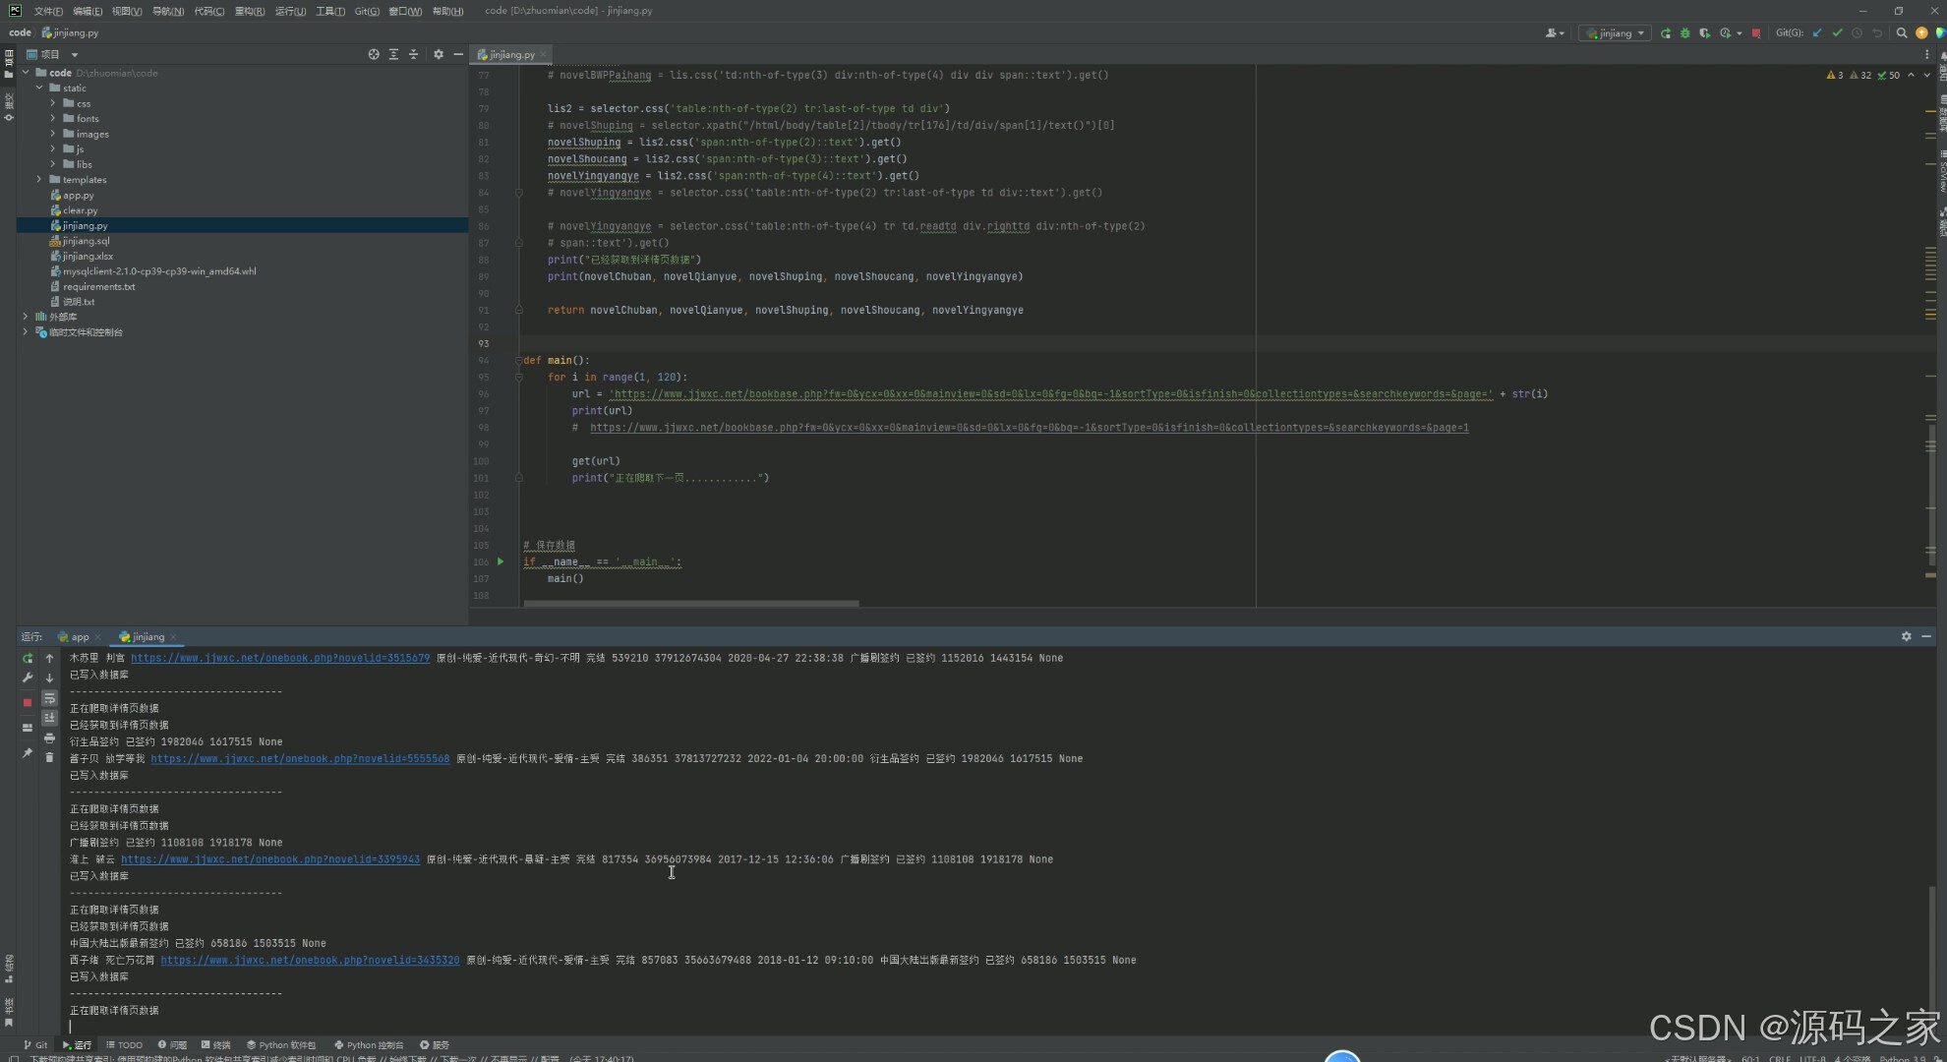1947x1062 pixels.
Task: Click the run gutter arrow at line 106
Action: (501, 561)
